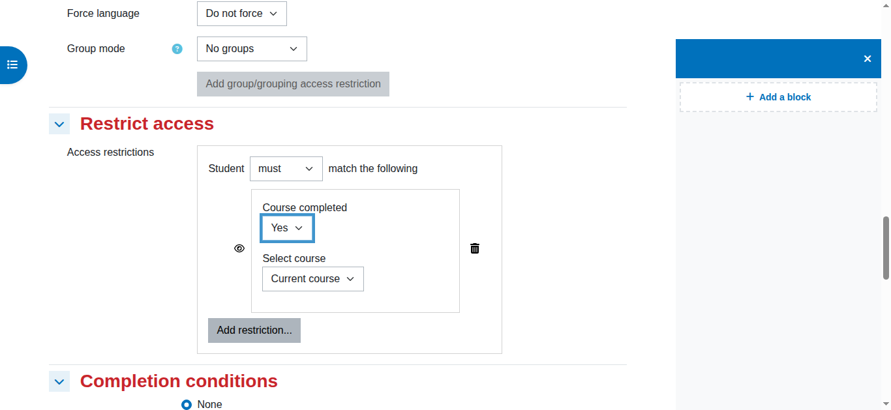Open the Select course dropdown
This screenshot has width=891, height=410.
click(x=313, y=279)
